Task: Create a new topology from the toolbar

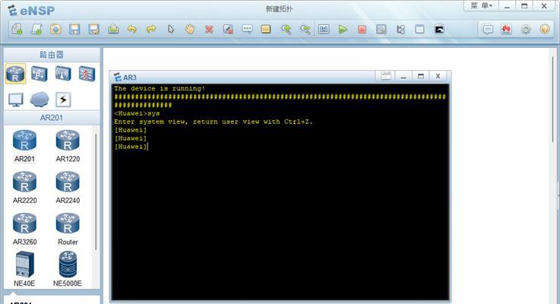Action: coord(17,29)
